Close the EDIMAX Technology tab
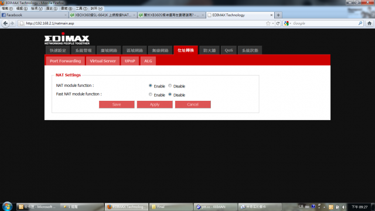375x211 pixels. click(271, 15)
